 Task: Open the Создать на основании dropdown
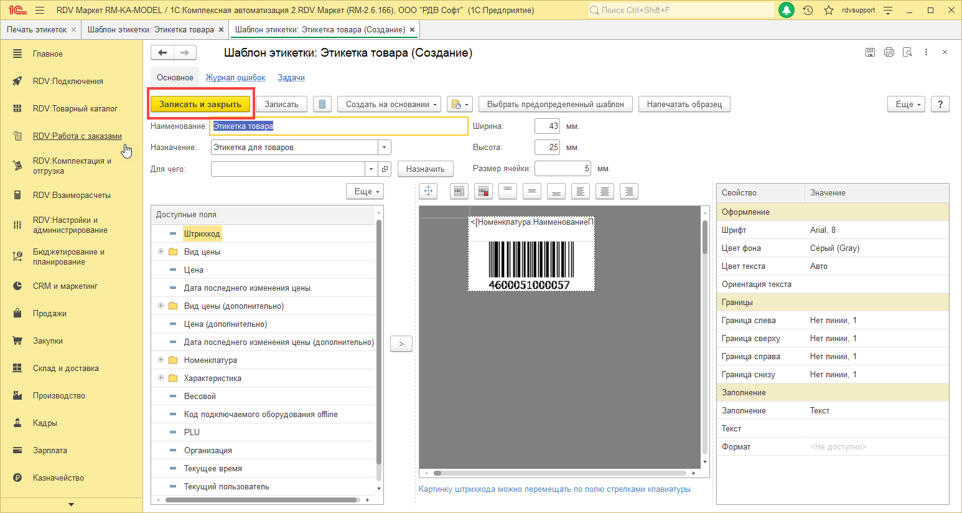click(x=389, y=105)
